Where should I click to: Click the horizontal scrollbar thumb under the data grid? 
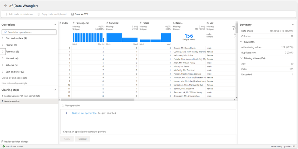(x=98, y=100)
